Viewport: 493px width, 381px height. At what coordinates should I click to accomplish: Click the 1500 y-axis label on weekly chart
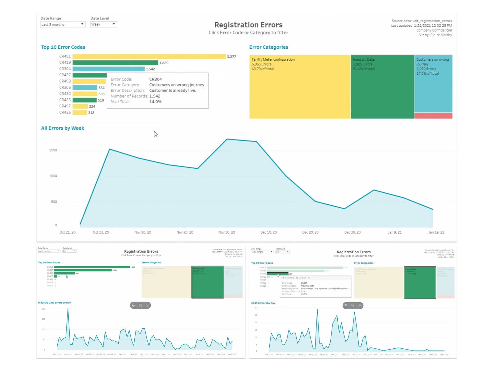(53, 150)
